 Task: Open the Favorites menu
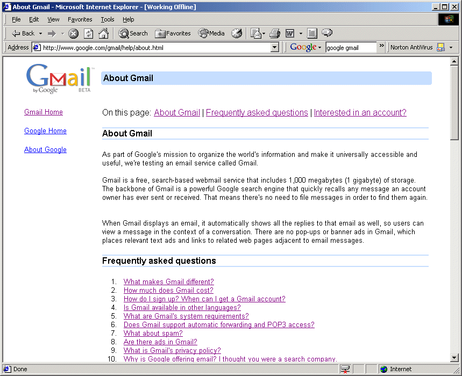pos(80,19)
